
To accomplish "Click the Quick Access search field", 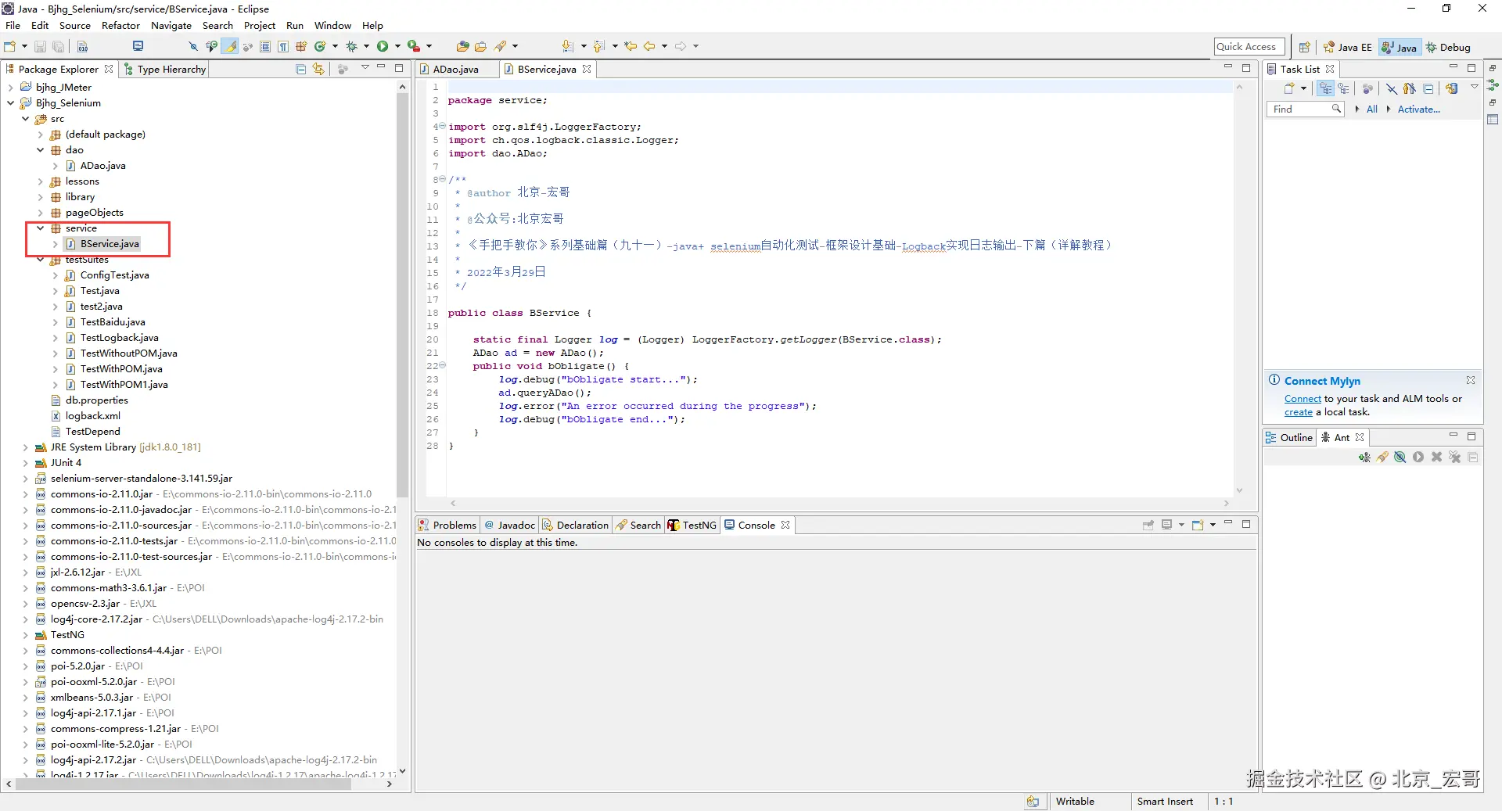I will [x=1249, y=47].
